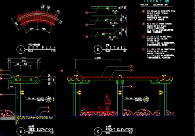Pick bubble 73 in the Detail view
This screenshot has height=136, width=195.
pos(87,25)
